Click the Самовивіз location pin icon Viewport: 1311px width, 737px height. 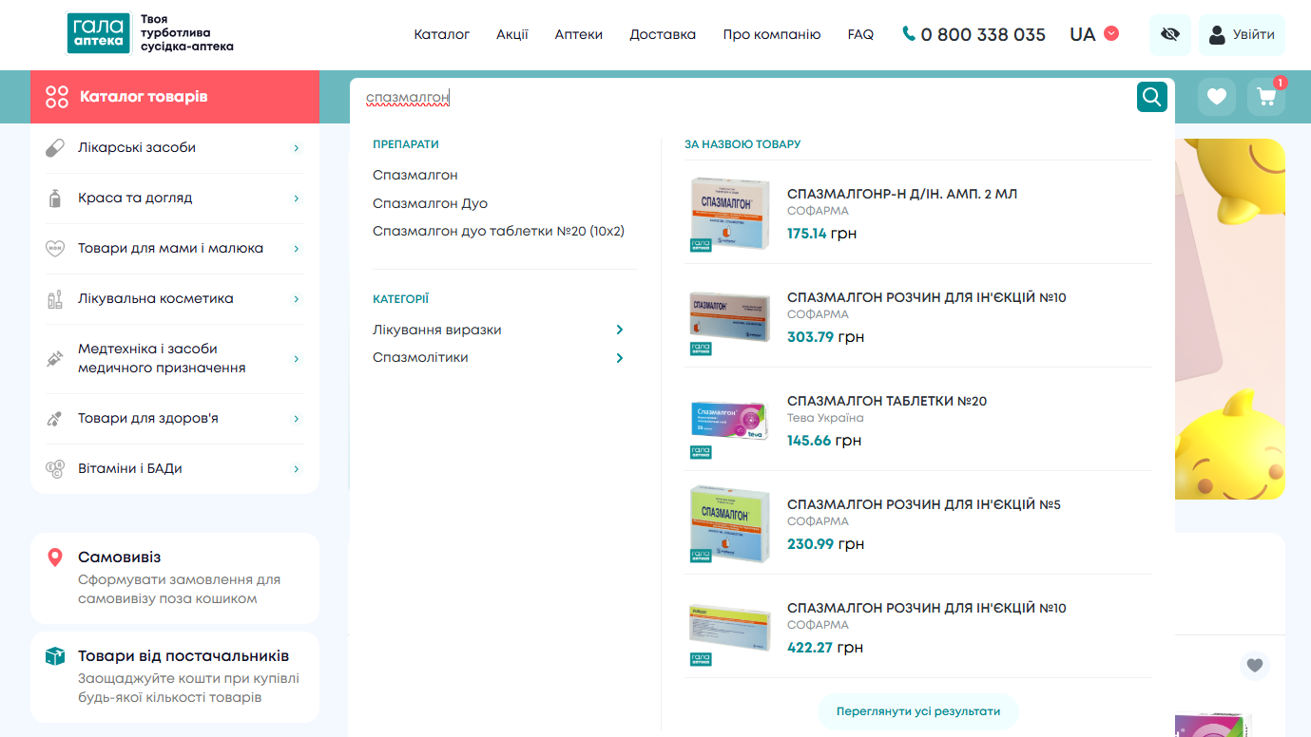click(55, 557)
